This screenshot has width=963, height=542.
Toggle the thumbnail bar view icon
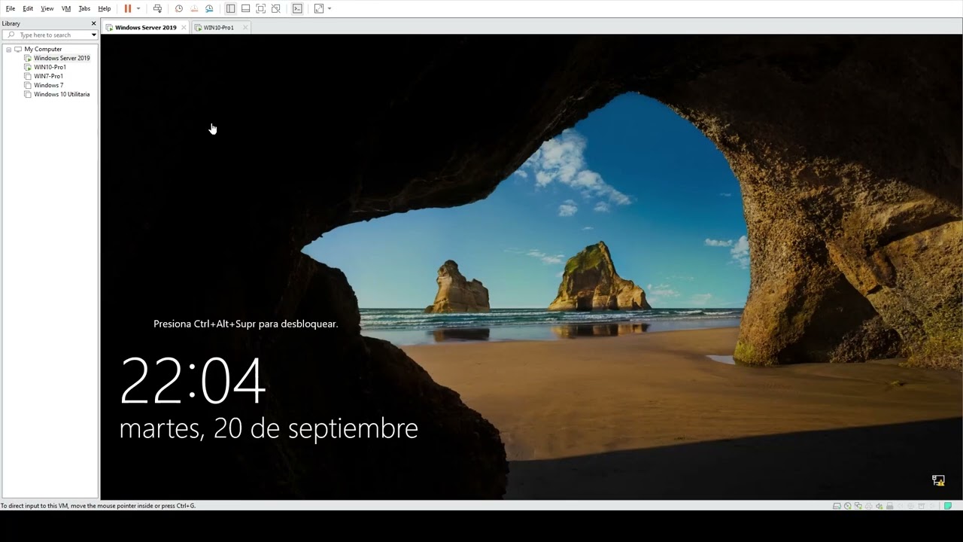coord(245,8)
